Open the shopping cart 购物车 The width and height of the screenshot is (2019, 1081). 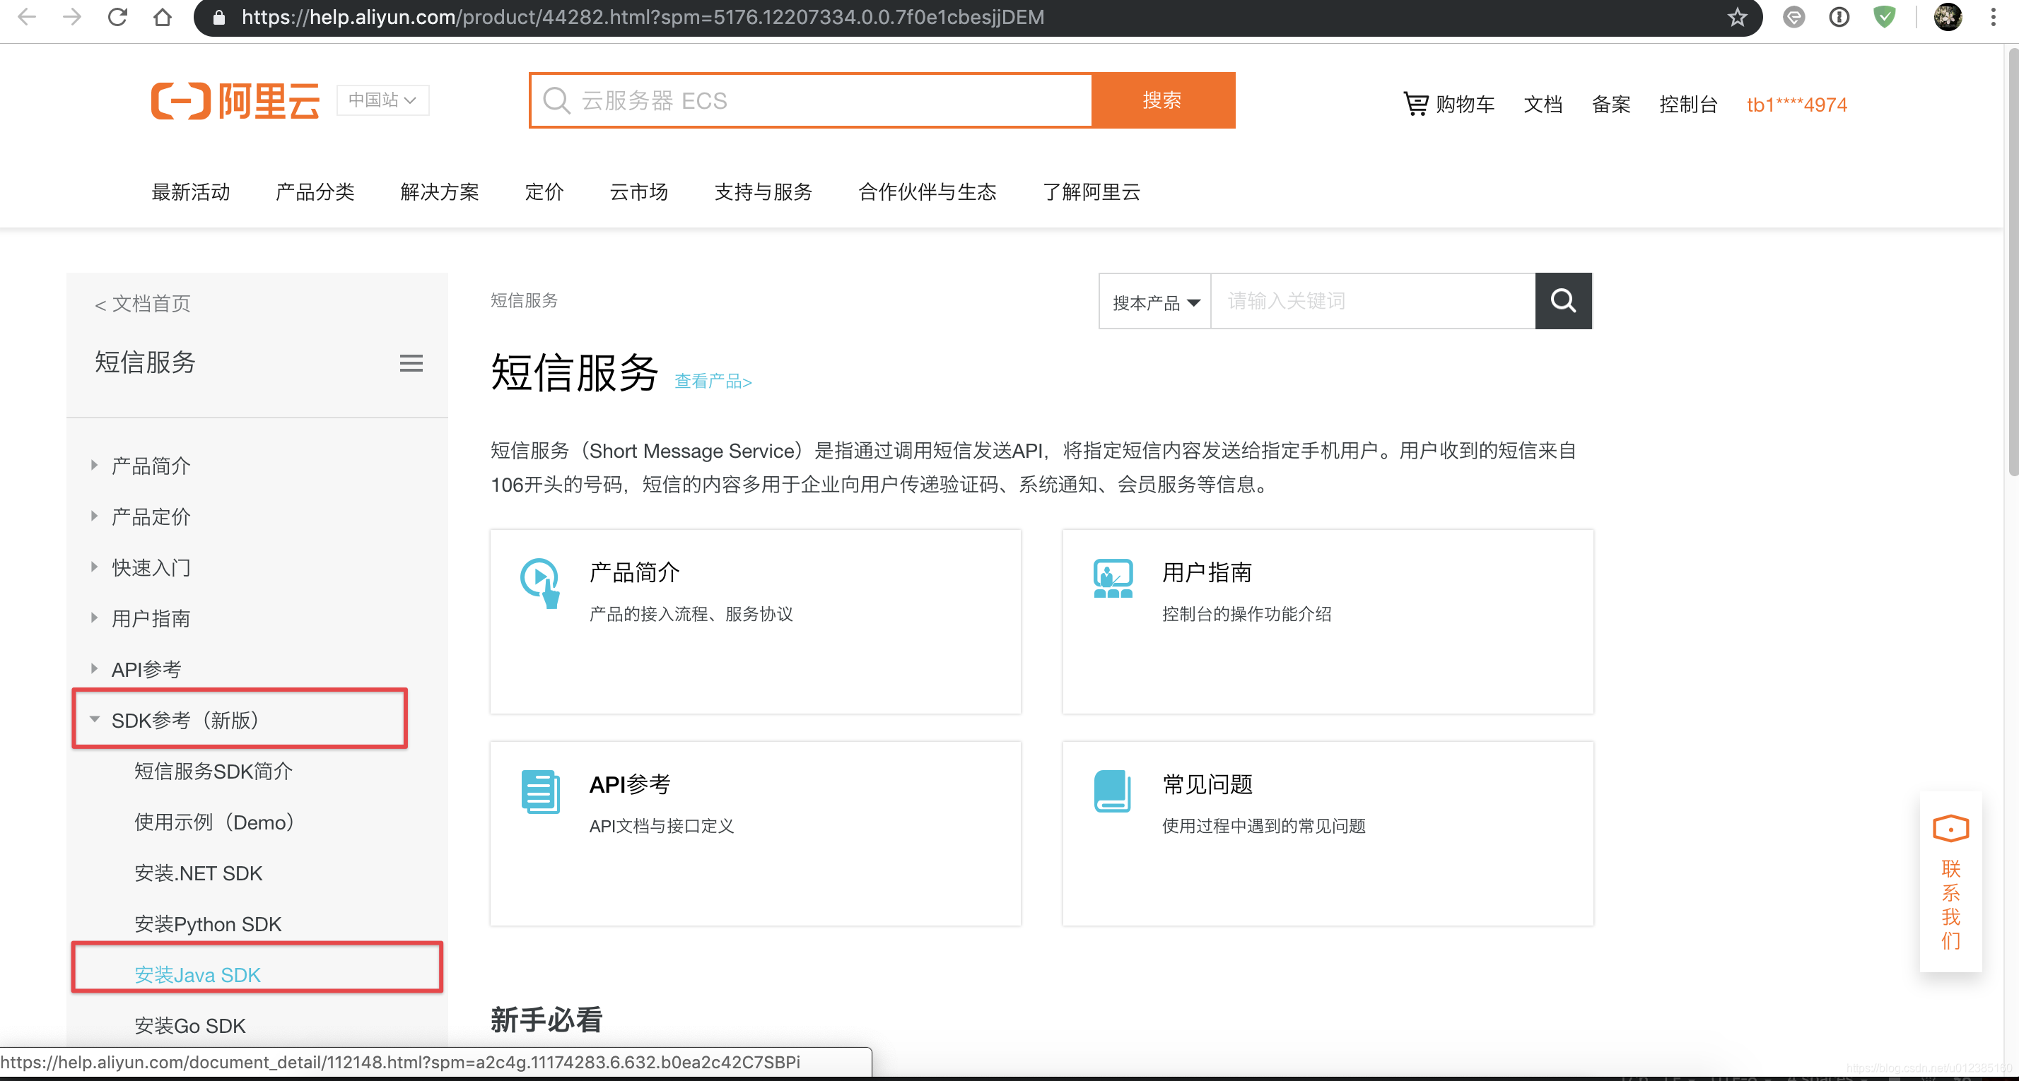(1449, 104)
